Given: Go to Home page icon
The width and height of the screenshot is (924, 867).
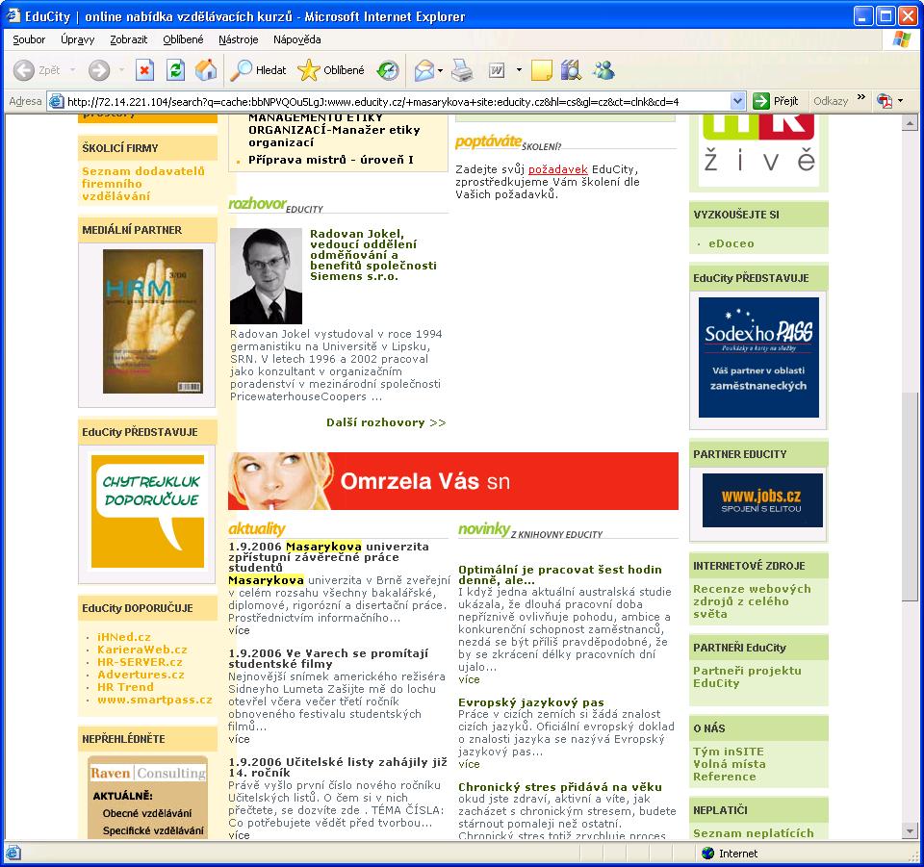Looking at the screenshot, I should point(206,70).
